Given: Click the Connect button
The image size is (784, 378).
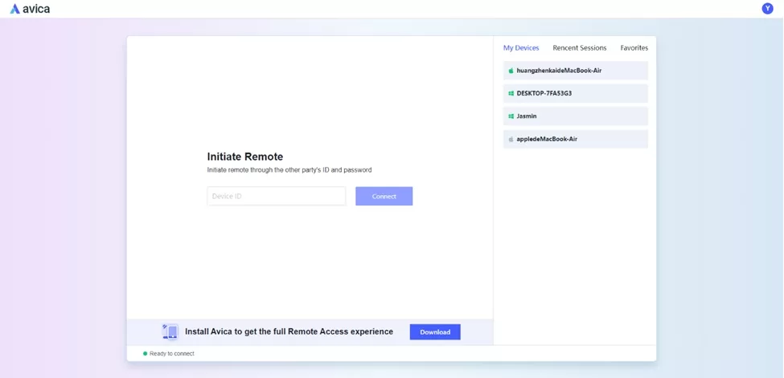Looking at the screenshot, I should (x=384, y=197).
